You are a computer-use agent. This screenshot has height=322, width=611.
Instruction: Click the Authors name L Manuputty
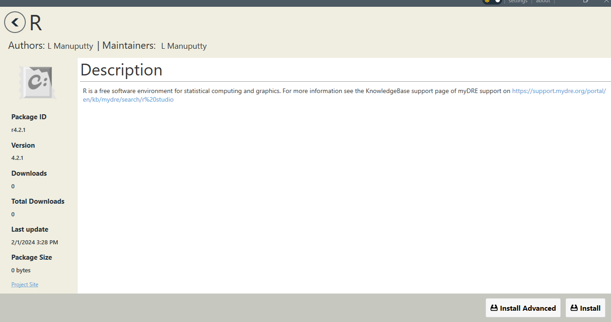pyautogui.click(x=70, y=46)
